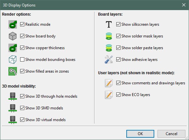Click the User layers heading text
189x140 pixels.
tap(136, 73)
